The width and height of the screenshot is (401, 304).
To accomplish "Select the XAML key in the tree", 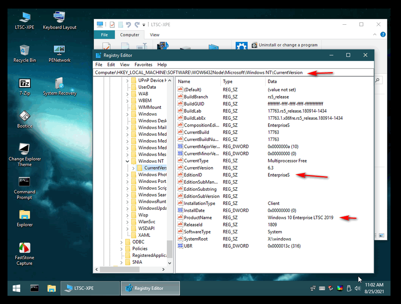I will 144,235.
